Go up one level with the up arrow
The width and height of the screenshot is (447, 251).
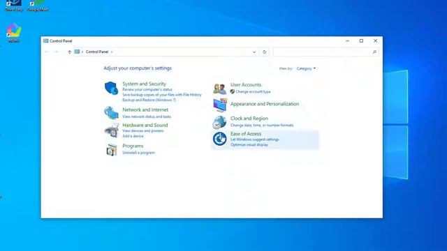pyautogui.click(x=69, y=52)
